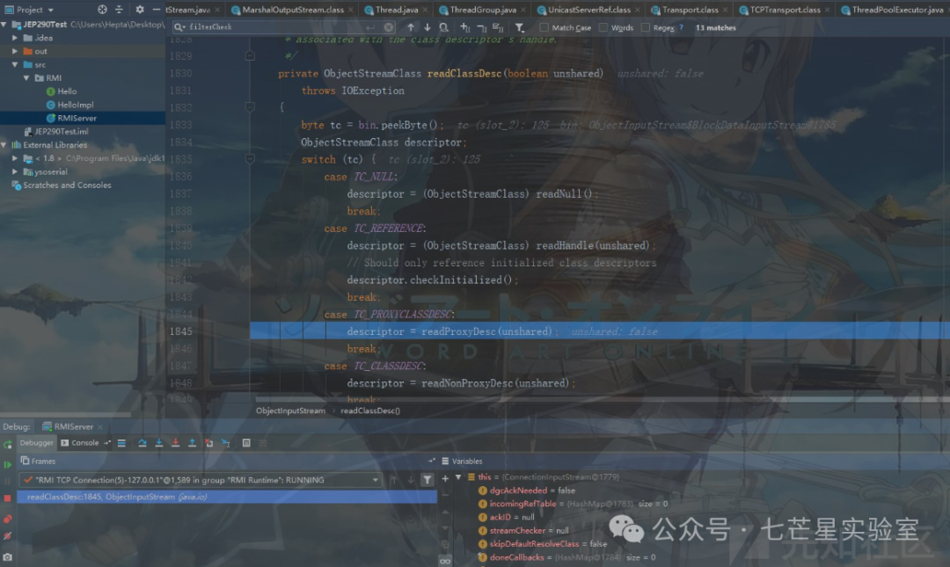Viewport: 950px width, 567px height.
Task: Show execution point icon in debugger
Action: pyautogui.click(x=121, y=443)
